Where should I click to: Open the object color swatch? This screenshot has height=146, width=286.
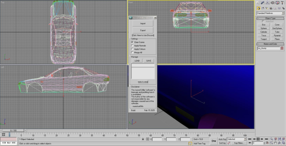(x=282, y=48)
